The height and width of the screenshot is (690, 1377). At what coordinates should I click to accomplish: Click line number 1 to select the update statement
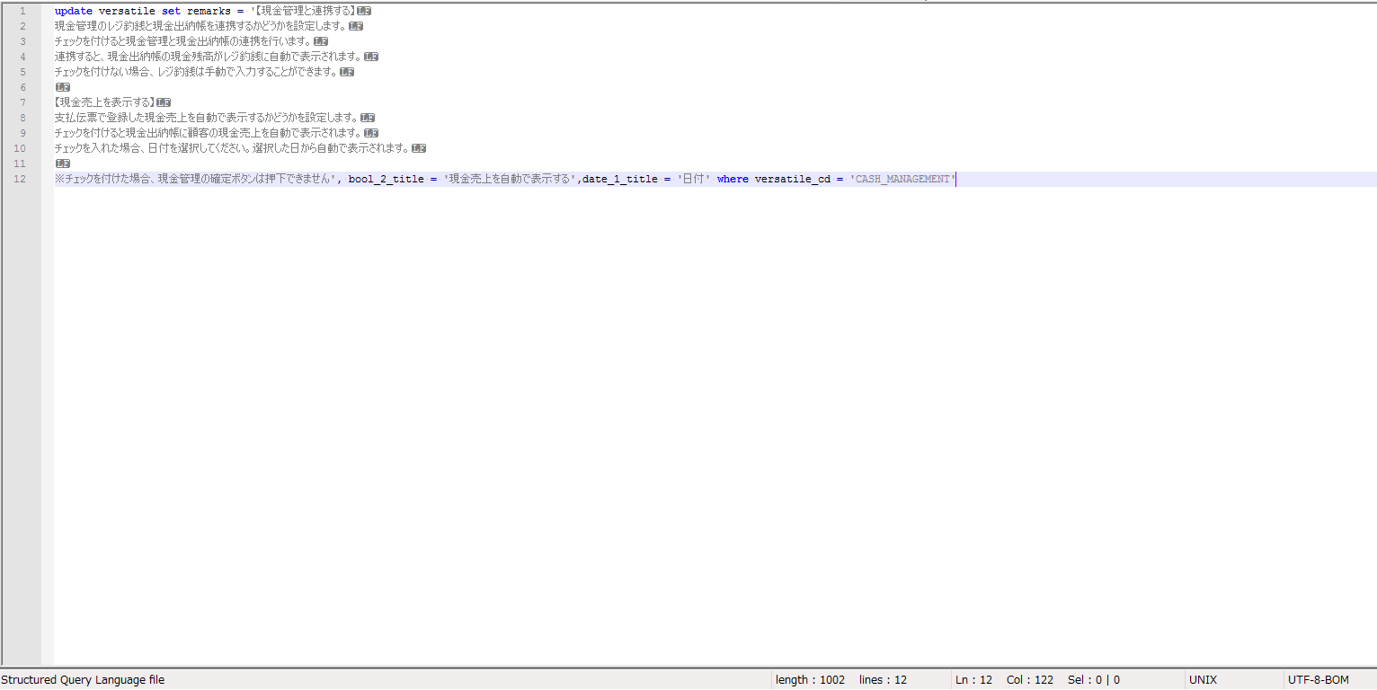click(22, 10)
